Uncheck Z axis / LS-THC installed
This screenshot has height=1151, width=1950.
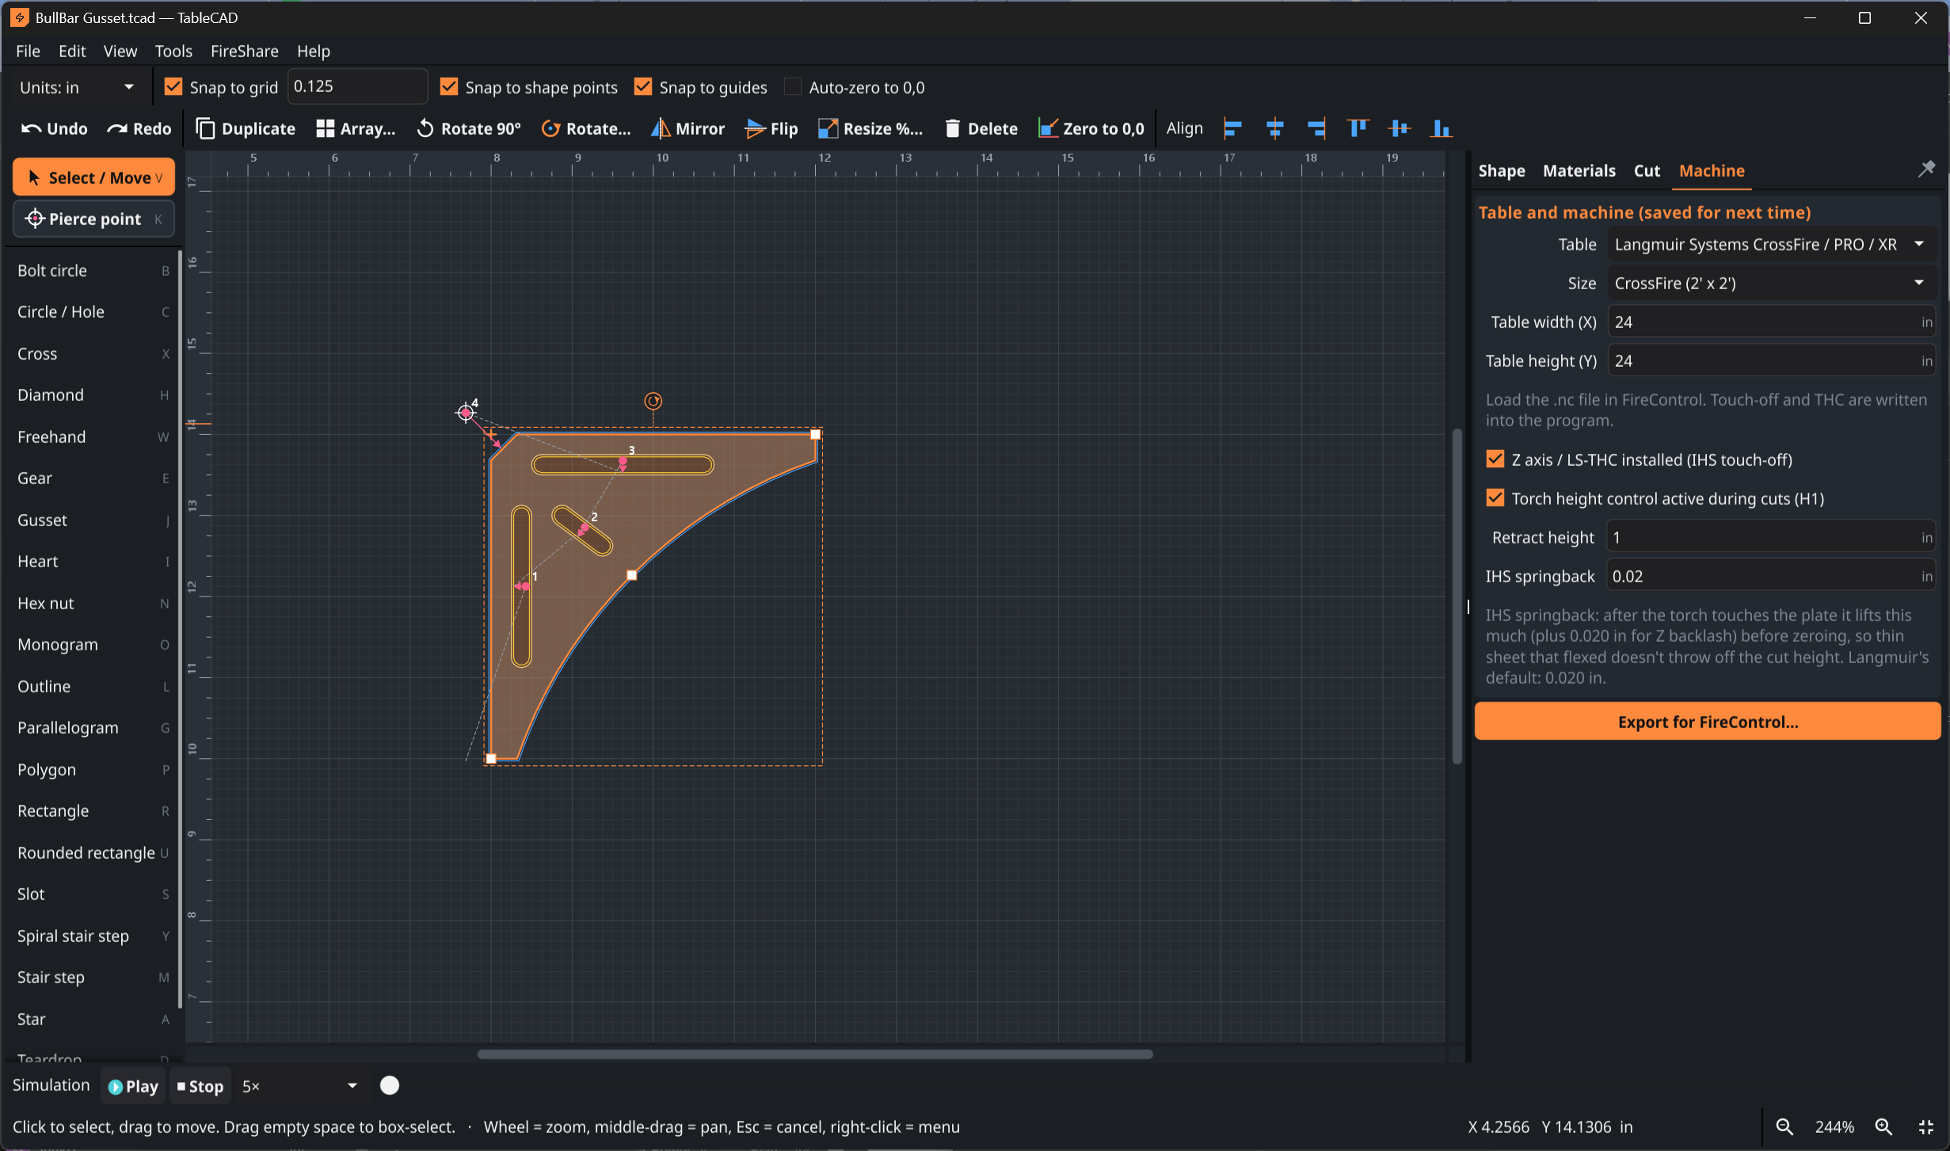(x=1495, y=459)
